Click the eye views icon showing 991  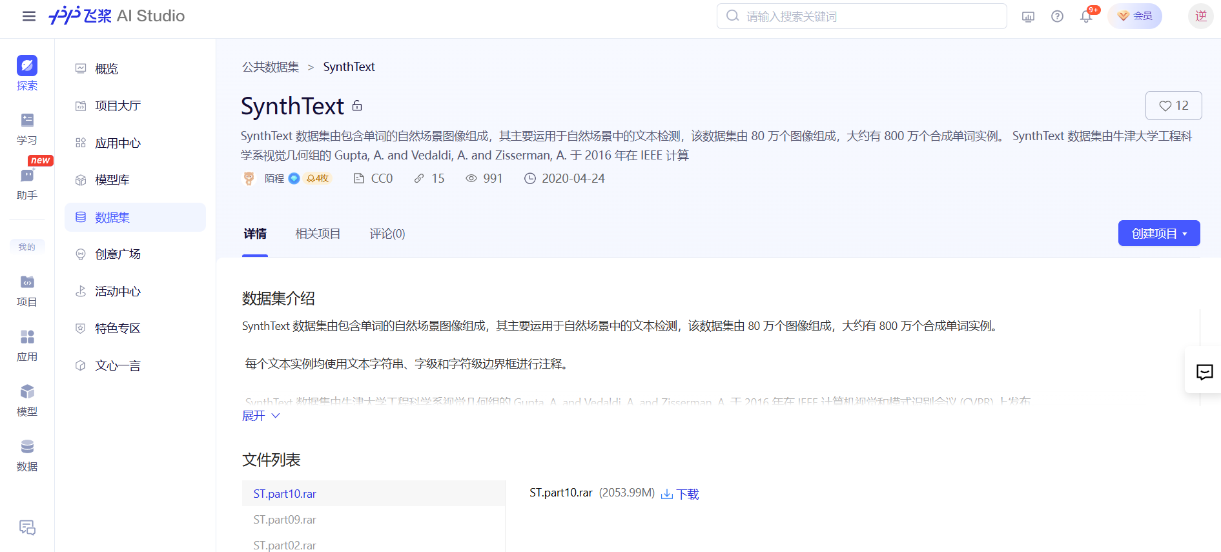click(x=471, y=178)
